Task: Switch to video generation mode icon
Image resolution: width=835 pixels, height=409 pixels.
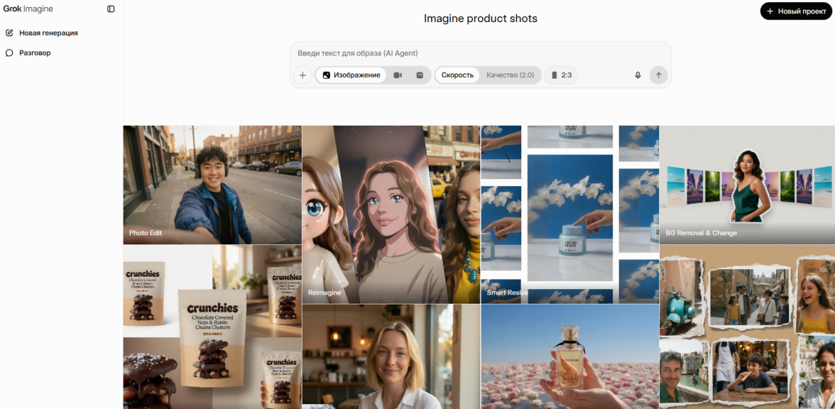Action: point(398,75)
